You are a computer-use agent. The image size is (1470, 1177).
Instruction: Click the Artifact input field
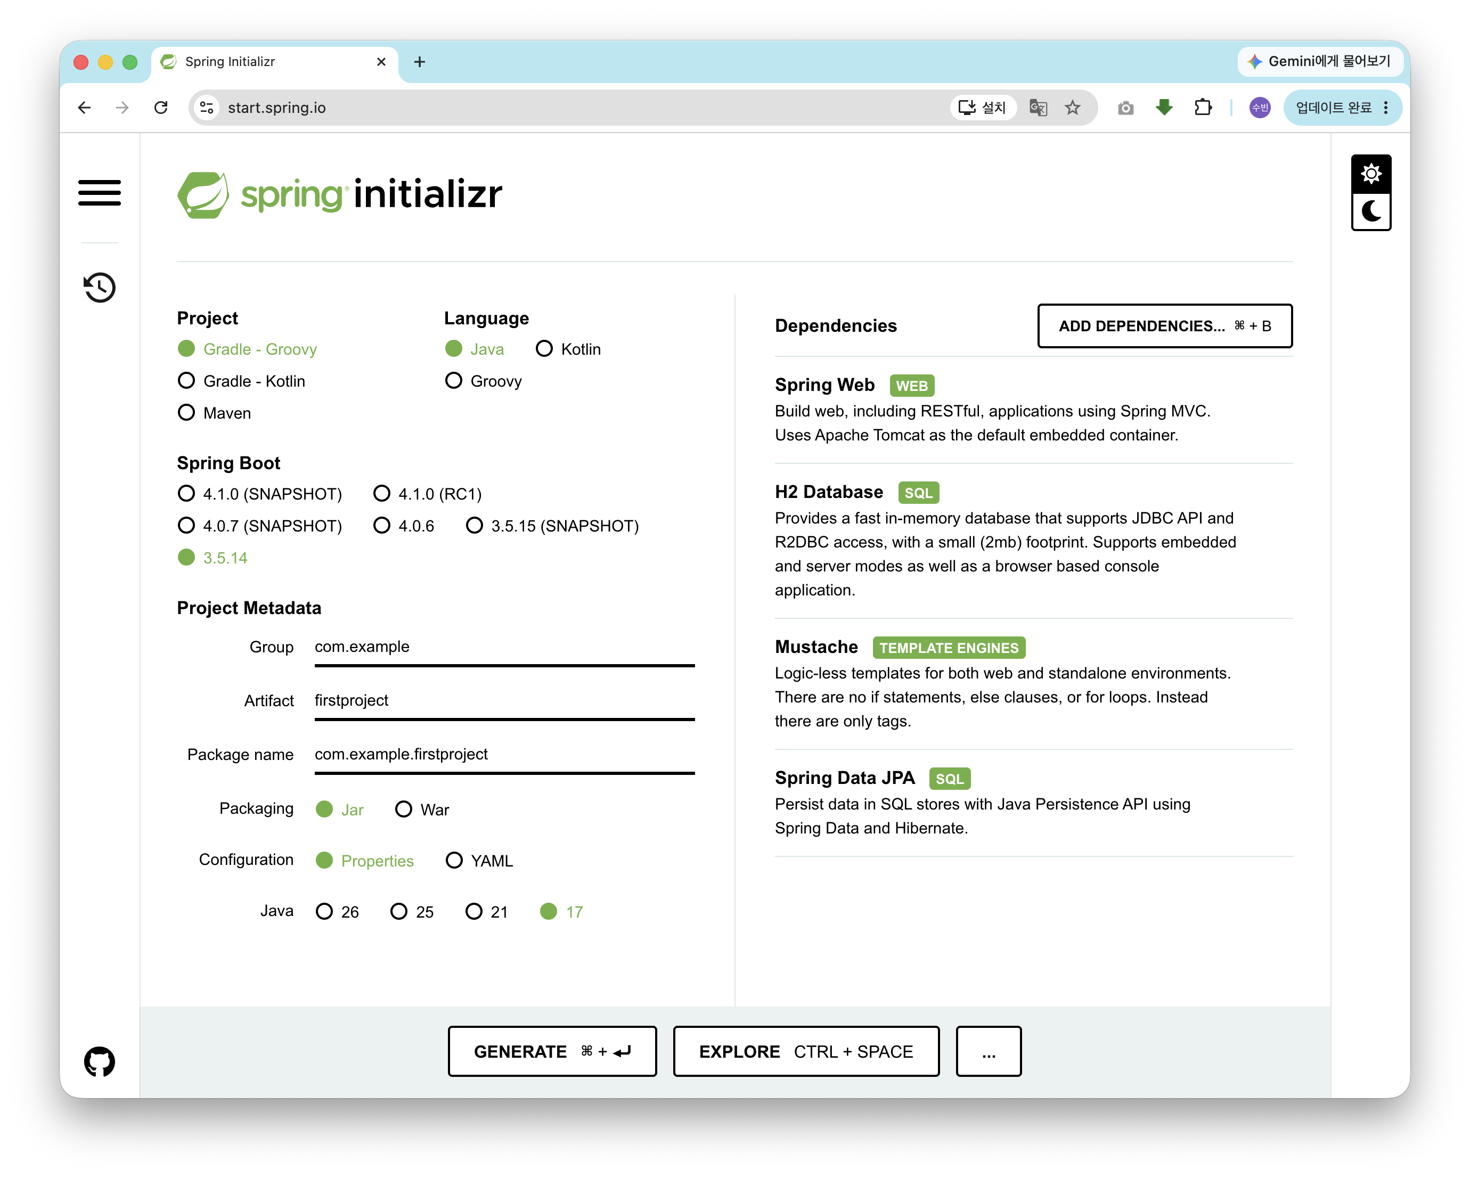click(504, 701)
